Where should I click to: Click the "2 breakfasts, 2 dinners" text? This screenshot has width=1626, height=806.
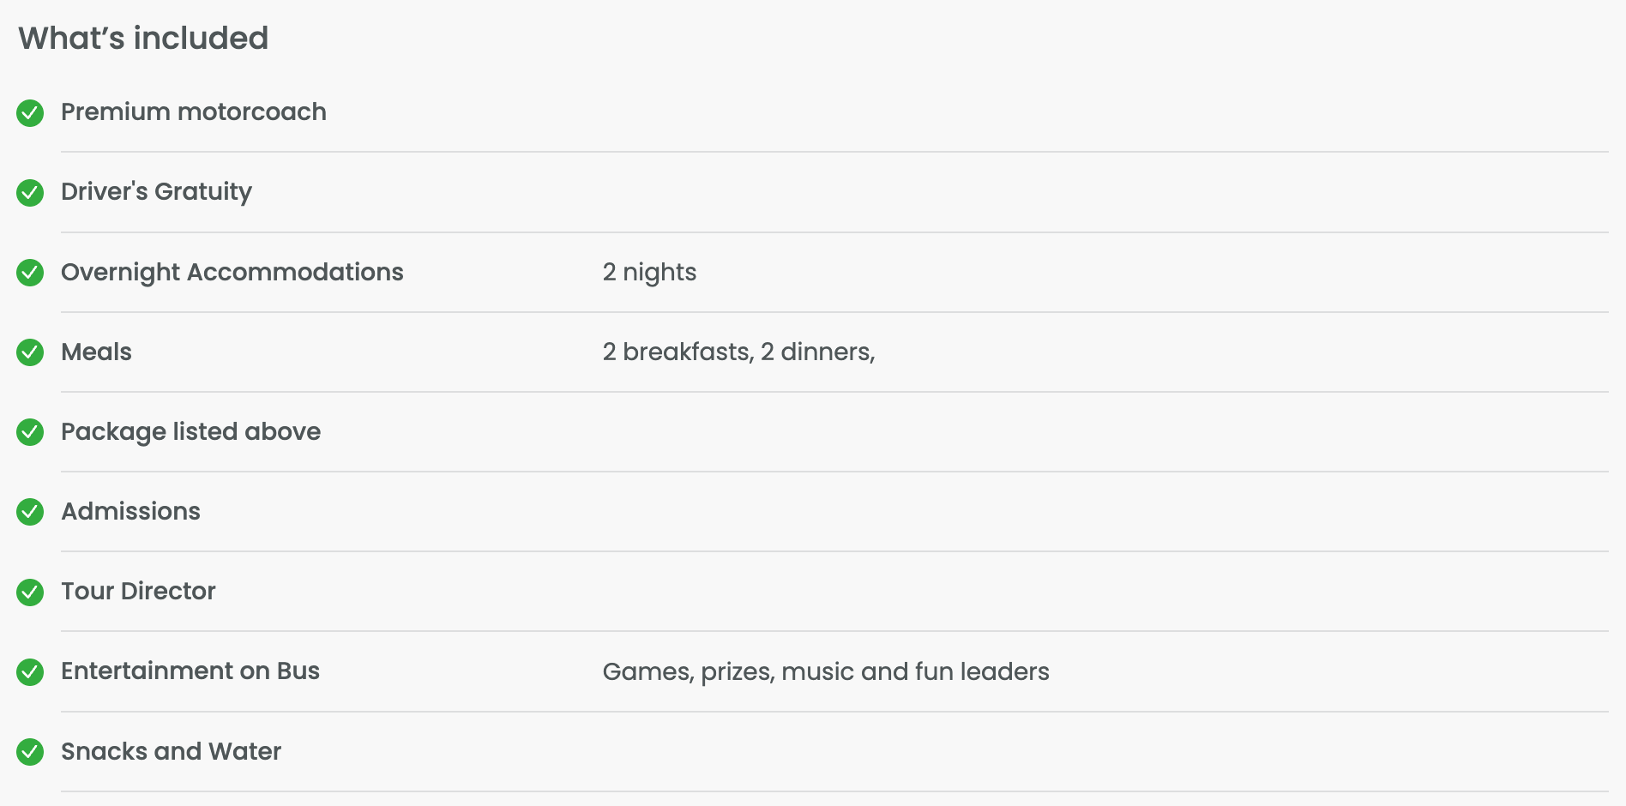coord(738,352)
